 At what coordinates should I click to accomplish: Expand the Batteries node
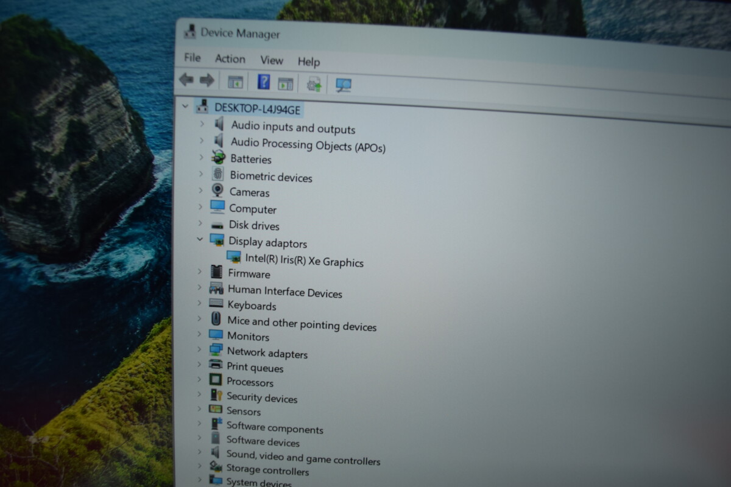coord(201,157)
